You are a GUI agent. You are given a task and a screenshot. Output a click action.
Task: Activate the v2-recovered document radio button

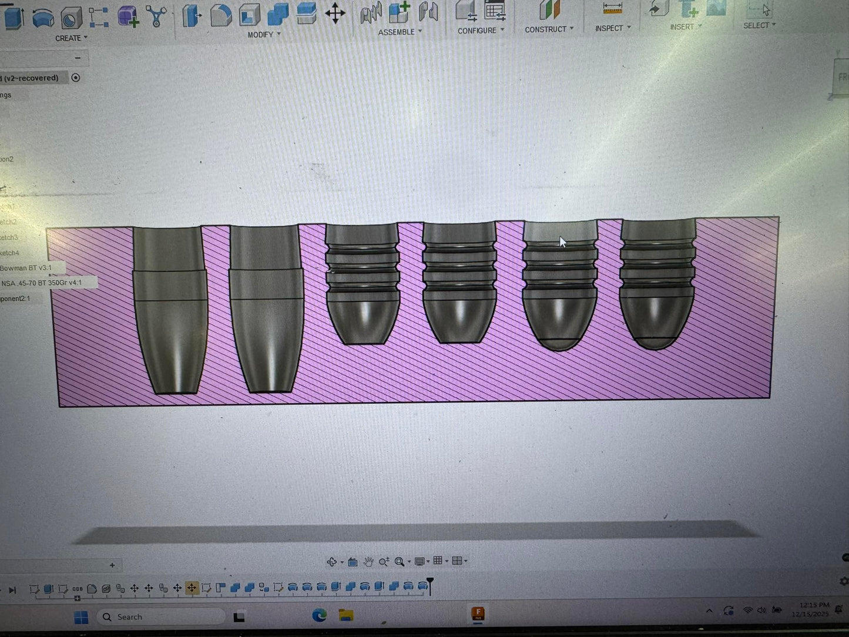pos(76,78)
